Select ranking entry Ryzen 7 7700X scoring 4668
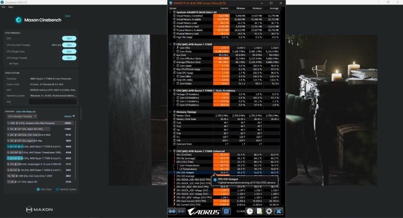Image resolution: width=403 pixels, height=218 pixels. pyautogui.click(x=39, y=146)
